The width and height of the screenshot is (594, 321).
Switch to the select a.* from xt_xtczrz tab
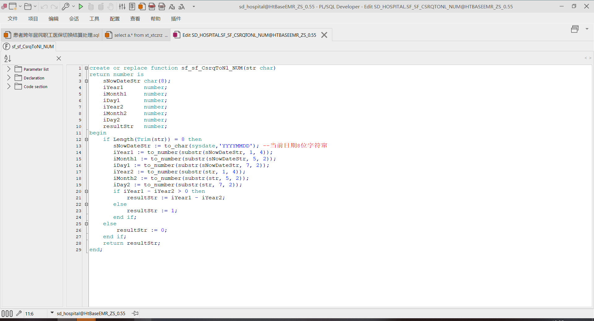click(x=136, y=35)
